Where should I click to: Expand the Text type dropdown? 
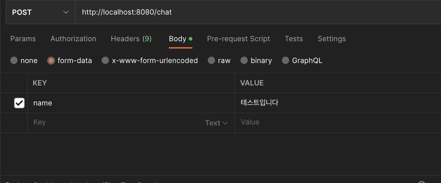216,123
